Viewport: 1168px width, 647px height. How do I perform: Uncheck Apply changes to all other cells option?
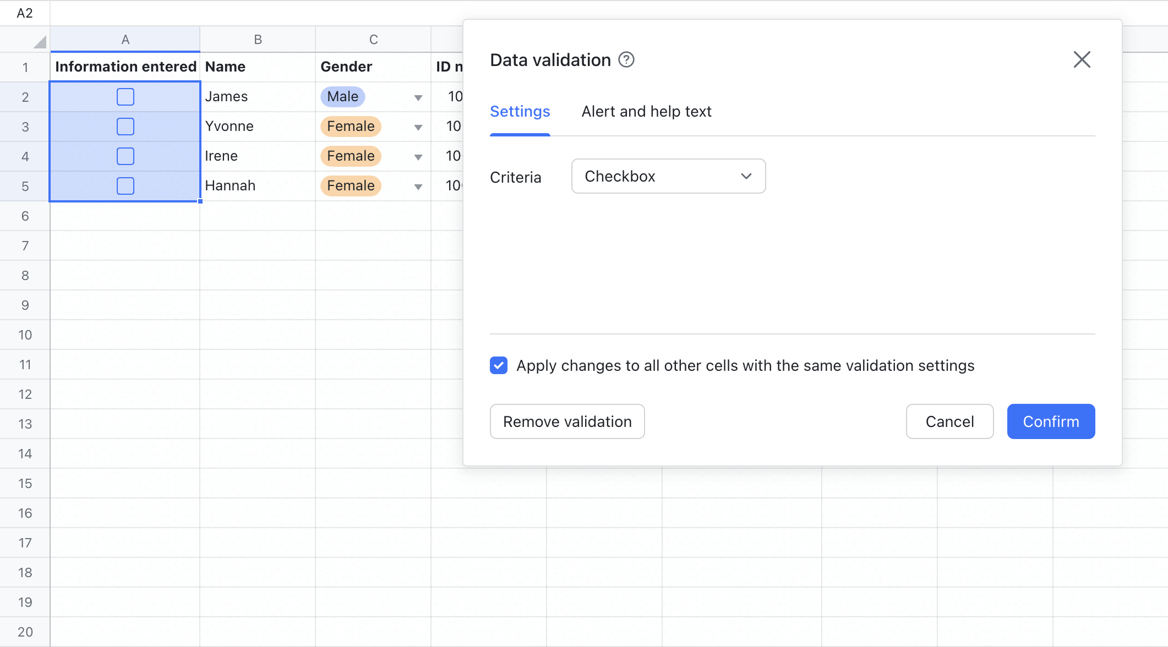click(x=498, y=365)
